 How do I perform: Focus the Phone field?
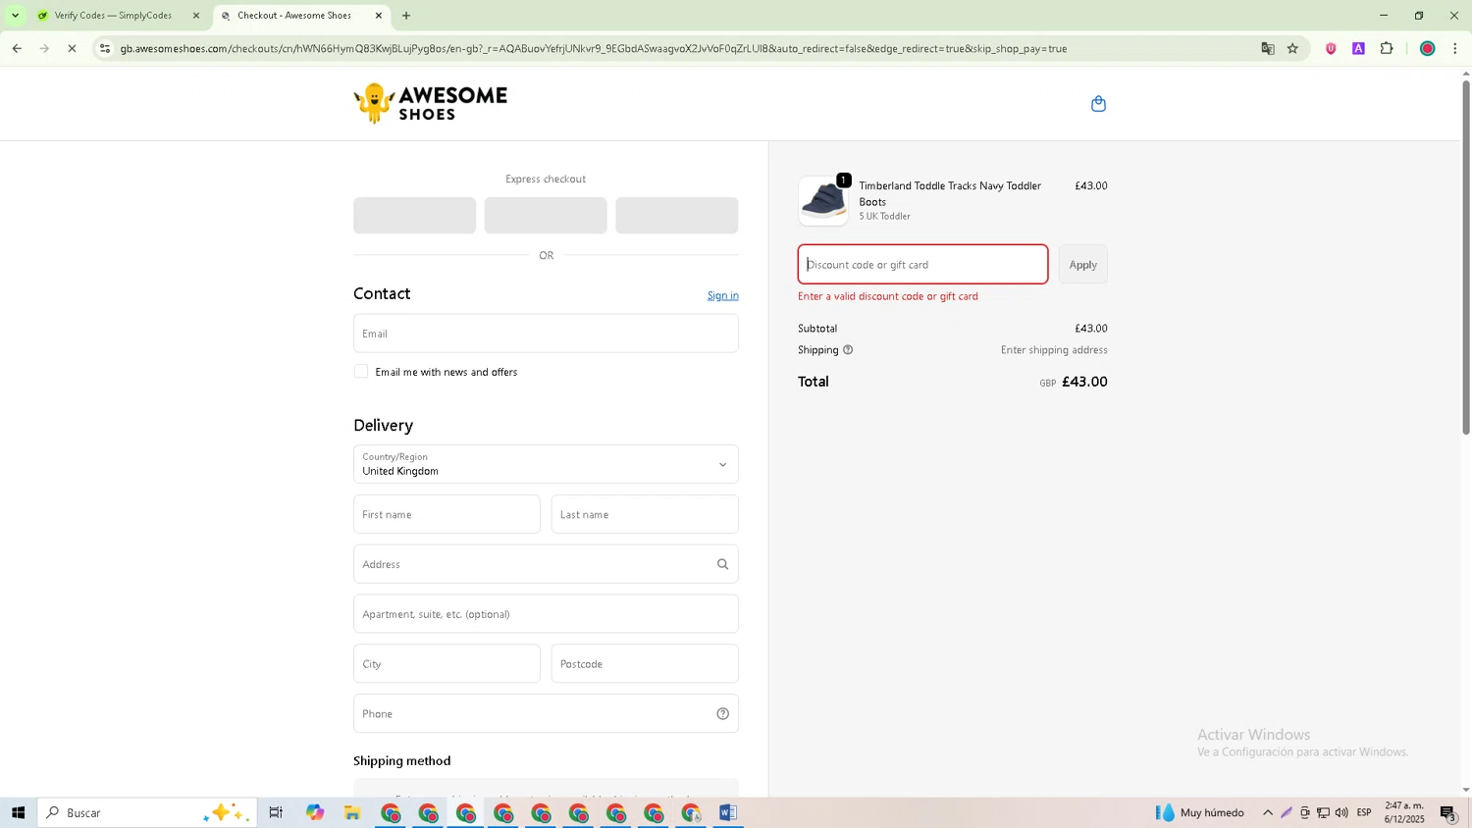click(x=546, y=714)
